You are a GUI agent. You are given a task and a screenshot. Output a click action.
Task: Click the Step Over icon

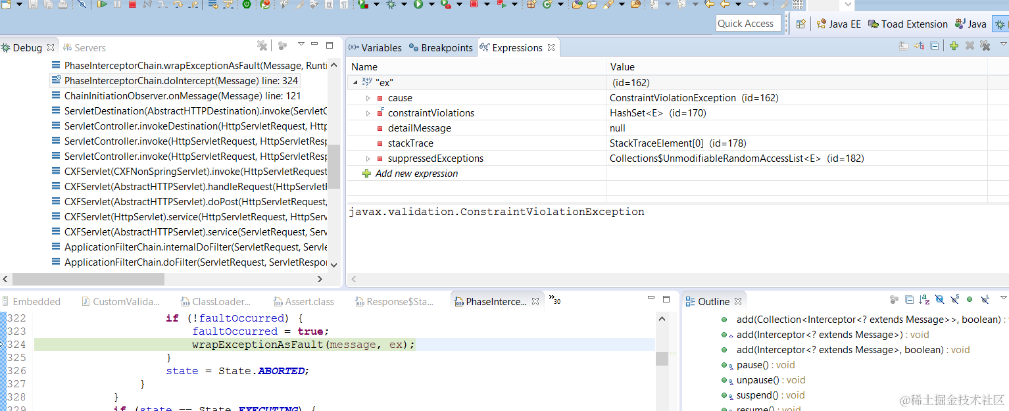pyautogui.click(x=178, y=4)
